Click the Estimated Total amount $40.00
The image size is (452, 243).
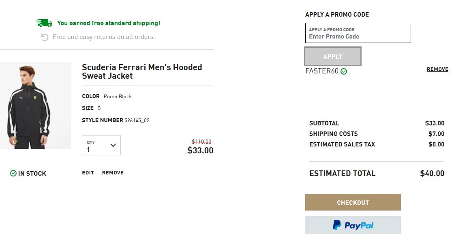(432, 174)
